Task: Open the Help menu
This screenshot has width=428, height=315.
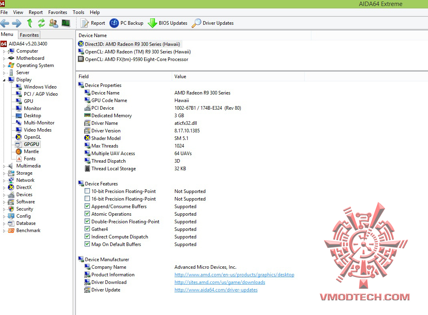Action: (95, 12)
